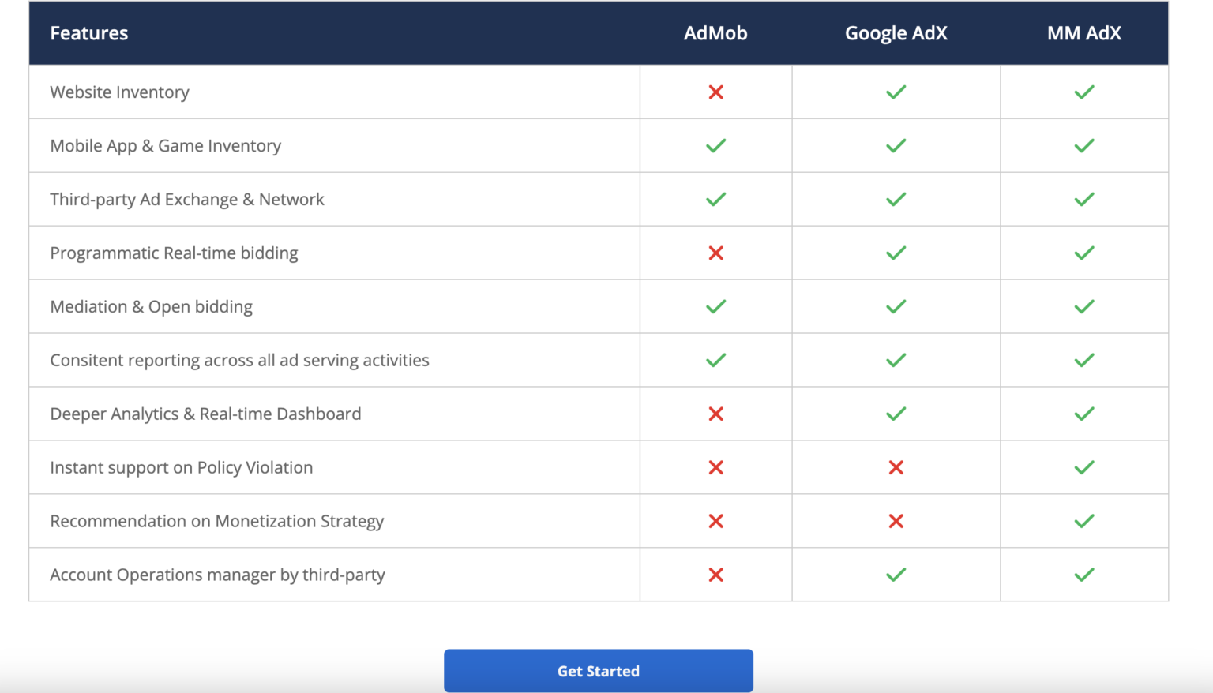This screenshot has width=1213, height=693.
Task: Click the Get Started button
Action: (x=598, y=670)
